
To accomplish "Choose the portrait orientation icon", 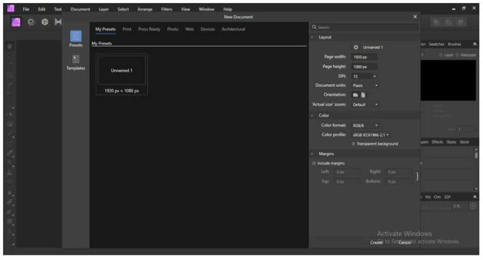I will tap(363, 94).
